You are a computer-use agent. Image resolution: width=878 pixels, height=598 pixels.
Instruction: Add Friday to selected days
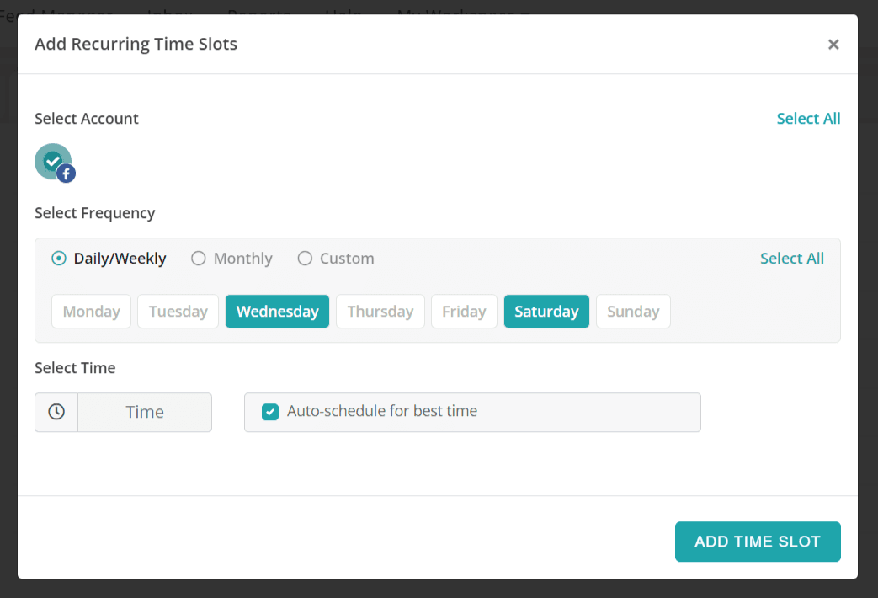(464, 312)
